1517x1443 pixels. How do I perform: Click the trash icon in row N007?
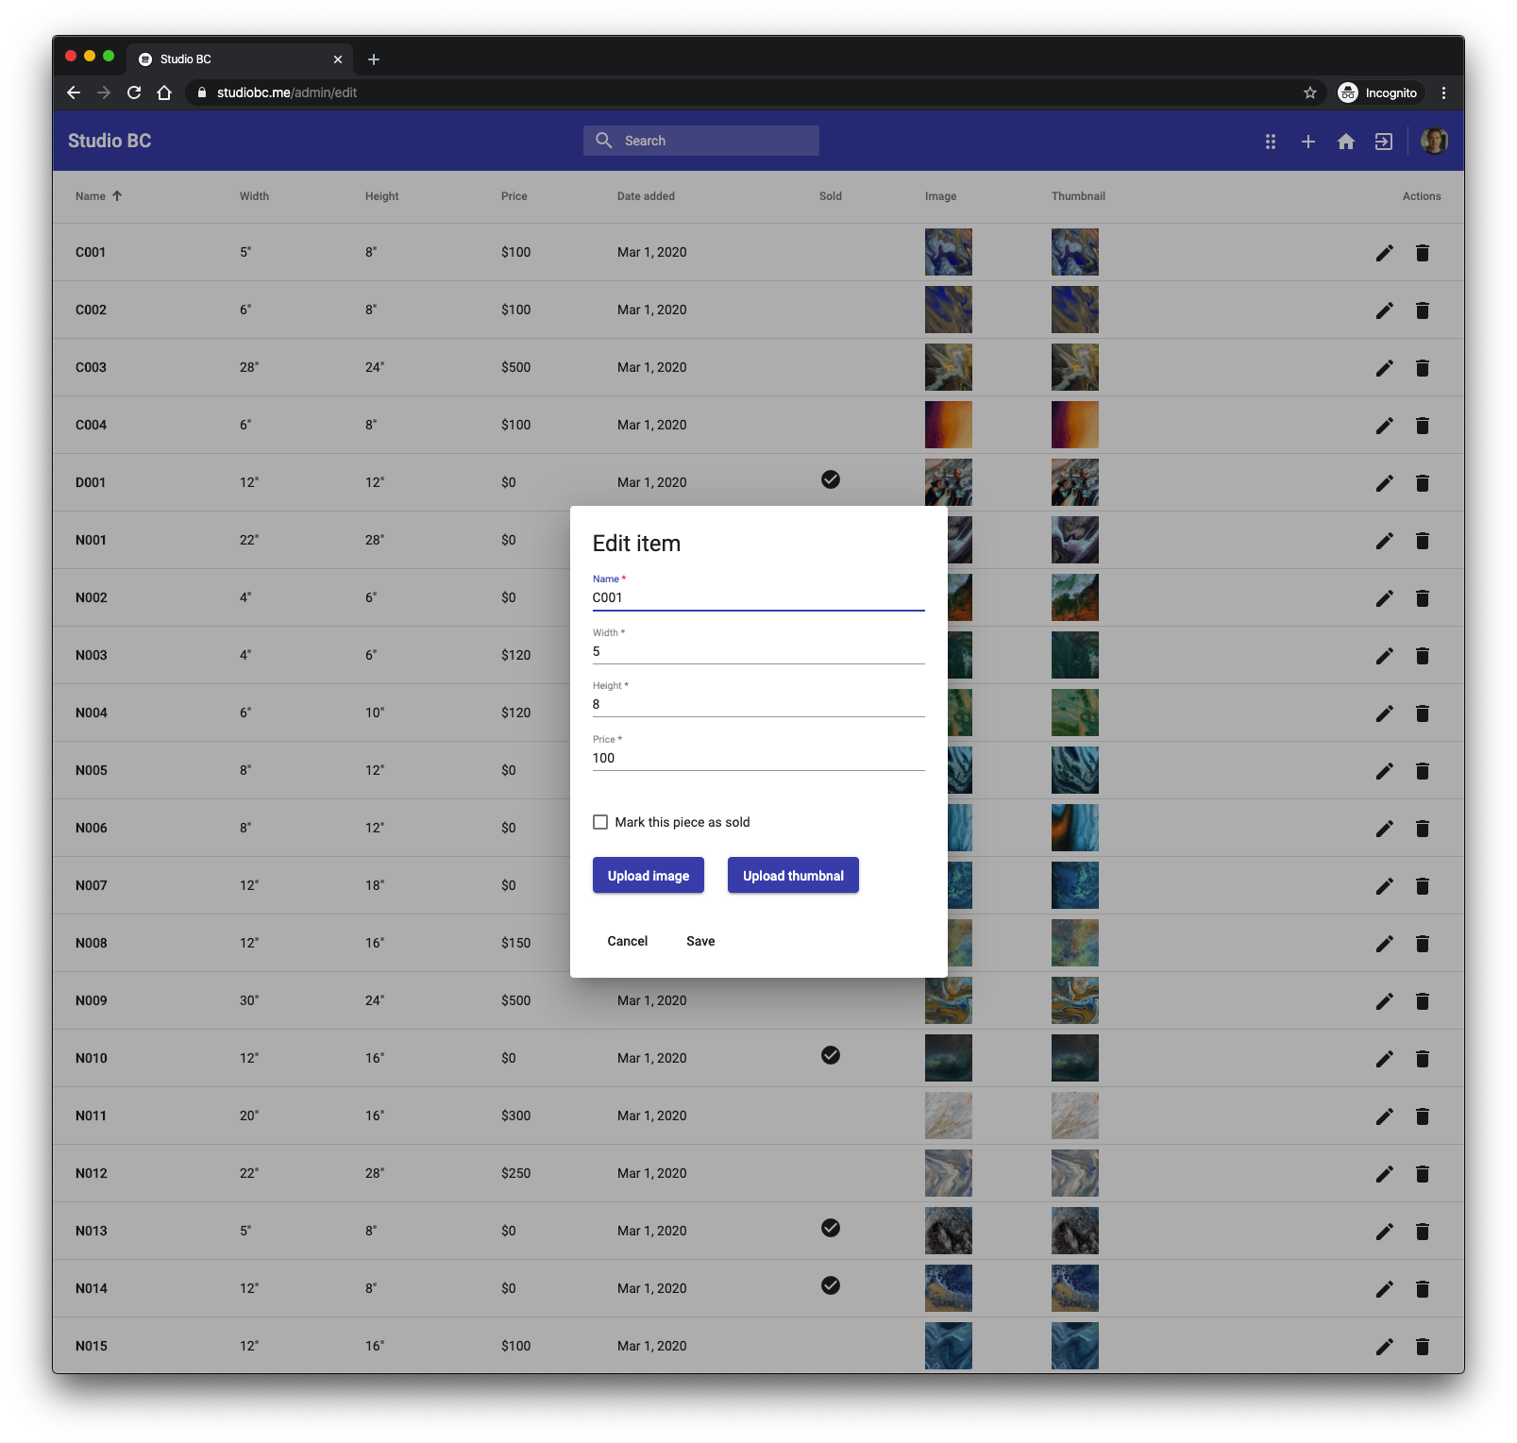1423,886
